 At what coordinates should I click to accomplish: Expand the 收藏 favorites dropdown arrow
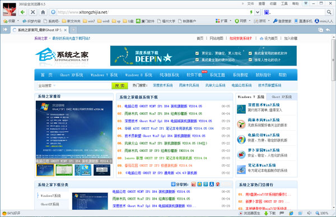[18, 21]
